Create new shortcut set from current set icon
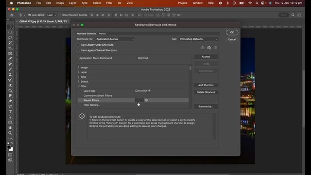Viewport: 311px width, 175px height. tap(209, 48)
